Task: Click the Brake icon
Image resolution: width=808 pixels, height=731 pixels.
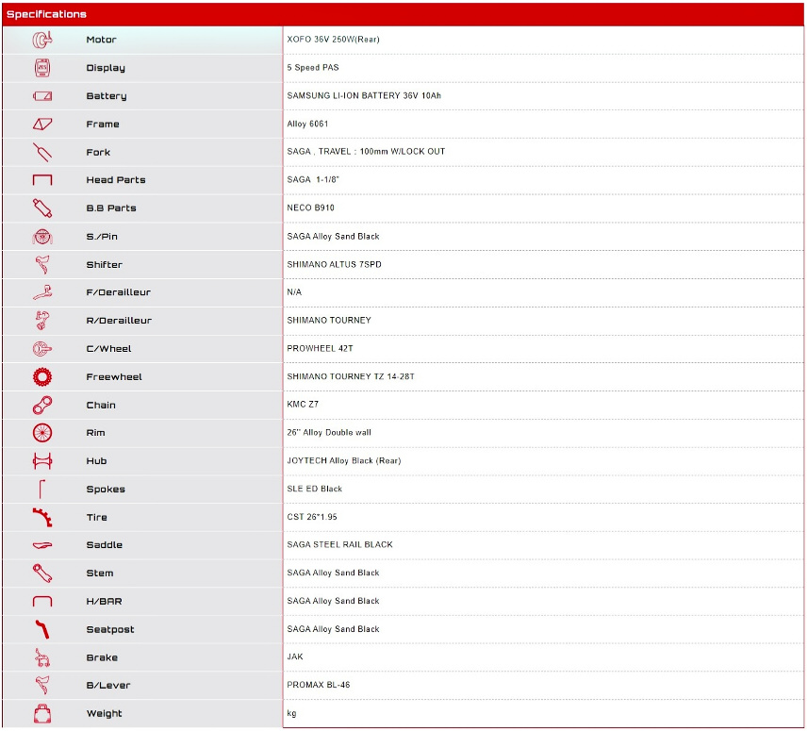Action: click(x=42, y=657)
